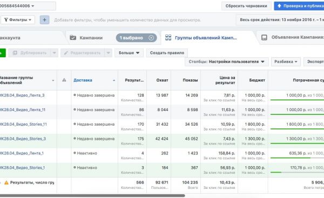Click Создать правило button
Viewport: 324px width, 198px height.
tap(167, 53)
